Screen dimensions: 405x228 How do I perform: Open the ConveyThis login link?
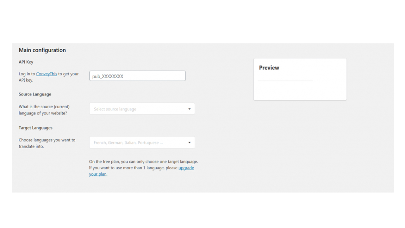tap(47, 74)
